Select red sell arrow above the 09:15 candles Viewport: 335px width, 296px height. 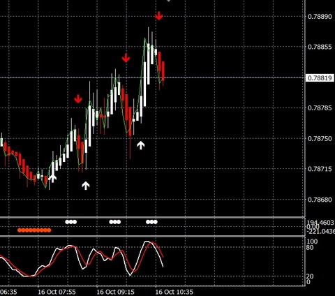click(126, 58)
